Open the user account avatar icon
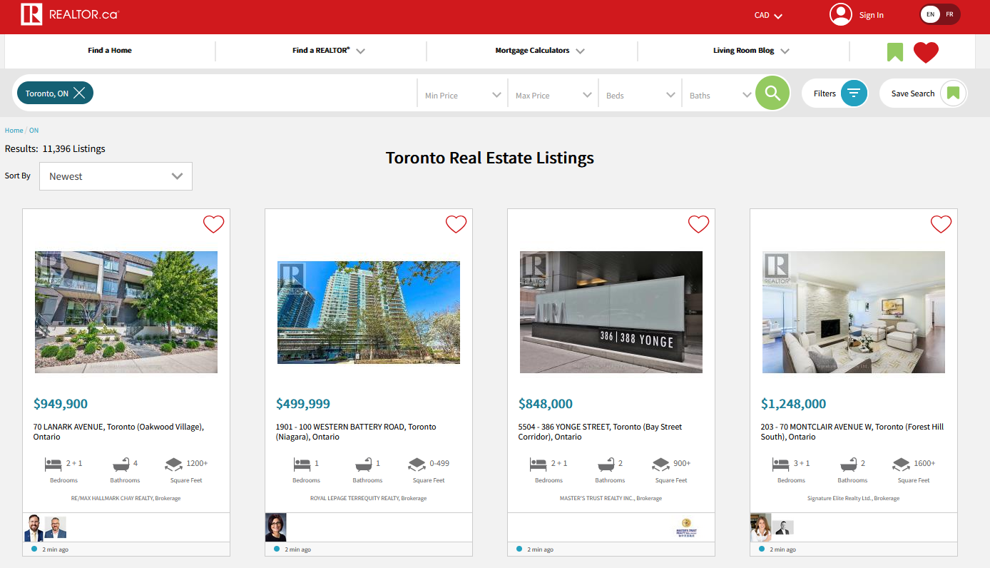 click(841, 14)
